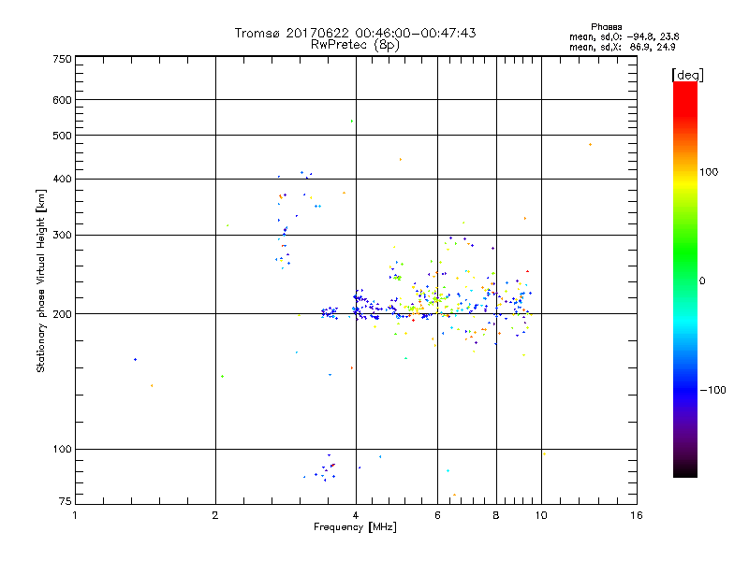The image size is (749, 561).
Task: Click the 750 tick label on the height axis
Action: [62, 59]
